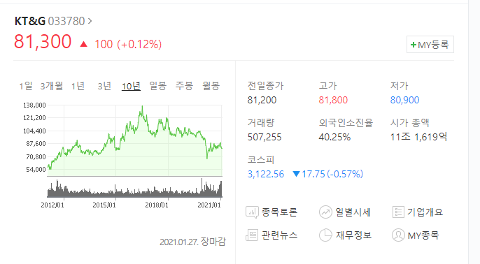The height and width of the screenshot is (264, 480).
Task: Open the MY종목 person icon
Action: click(398, 235)
